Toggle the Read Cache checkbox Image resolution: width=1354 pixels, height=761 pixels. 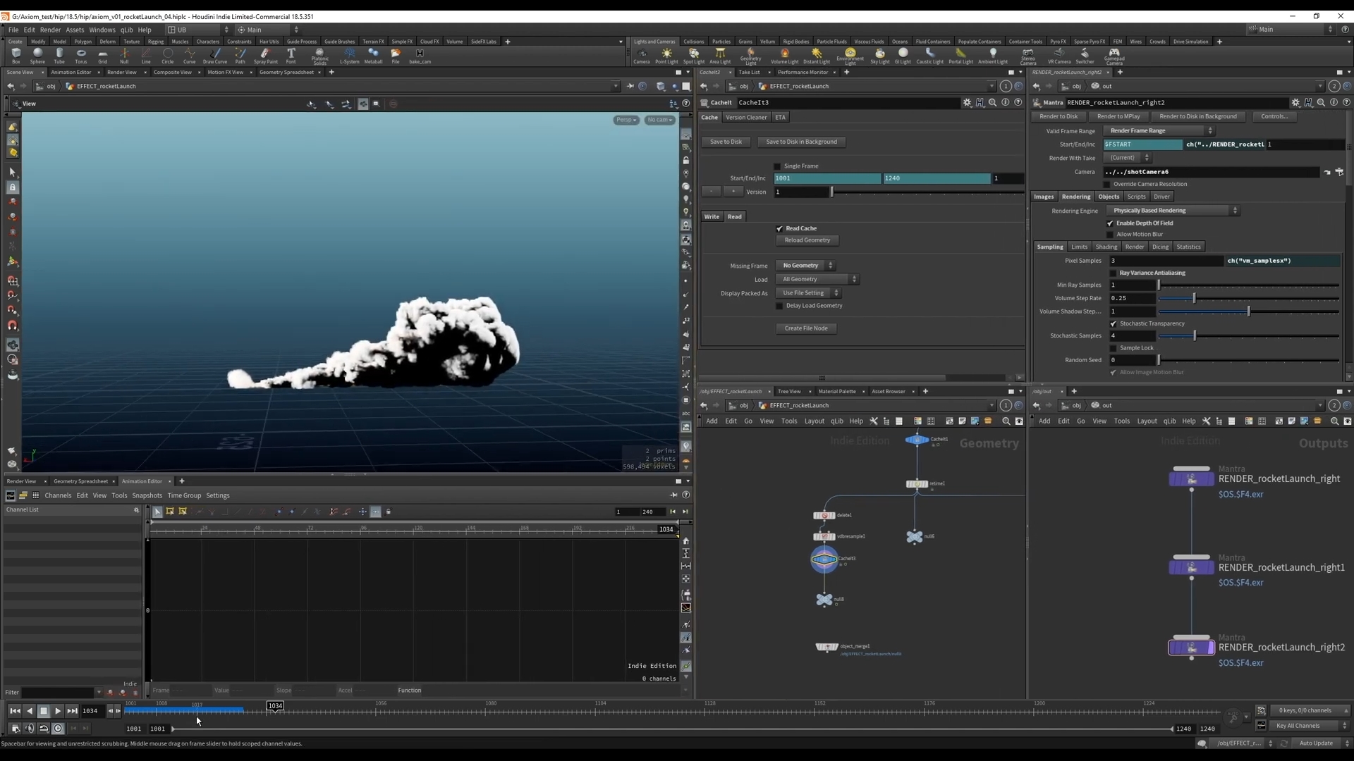click(x=780, y=229)
